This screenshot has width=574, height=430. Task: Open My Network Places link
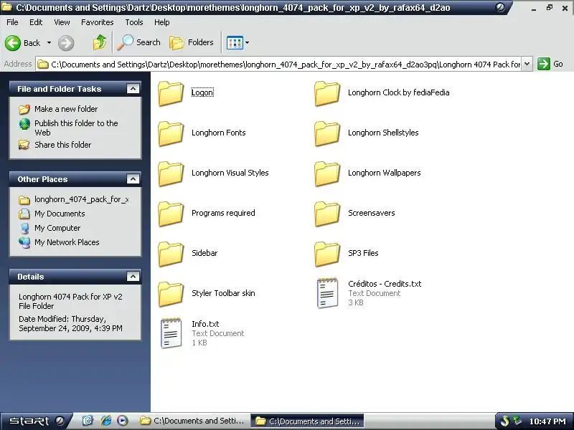click(67, 242)
